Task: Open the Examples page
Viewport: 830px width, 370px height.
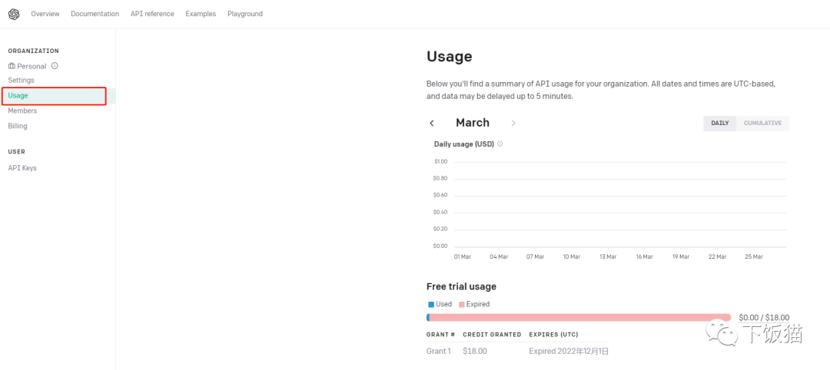Action: tap(201, 14)
